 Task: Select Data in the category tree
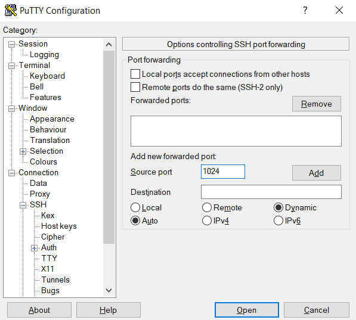38,183
